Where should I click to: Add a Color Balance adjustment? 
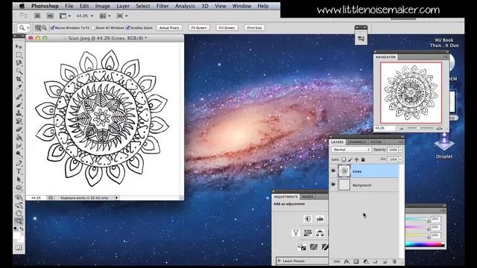point(320,233)
